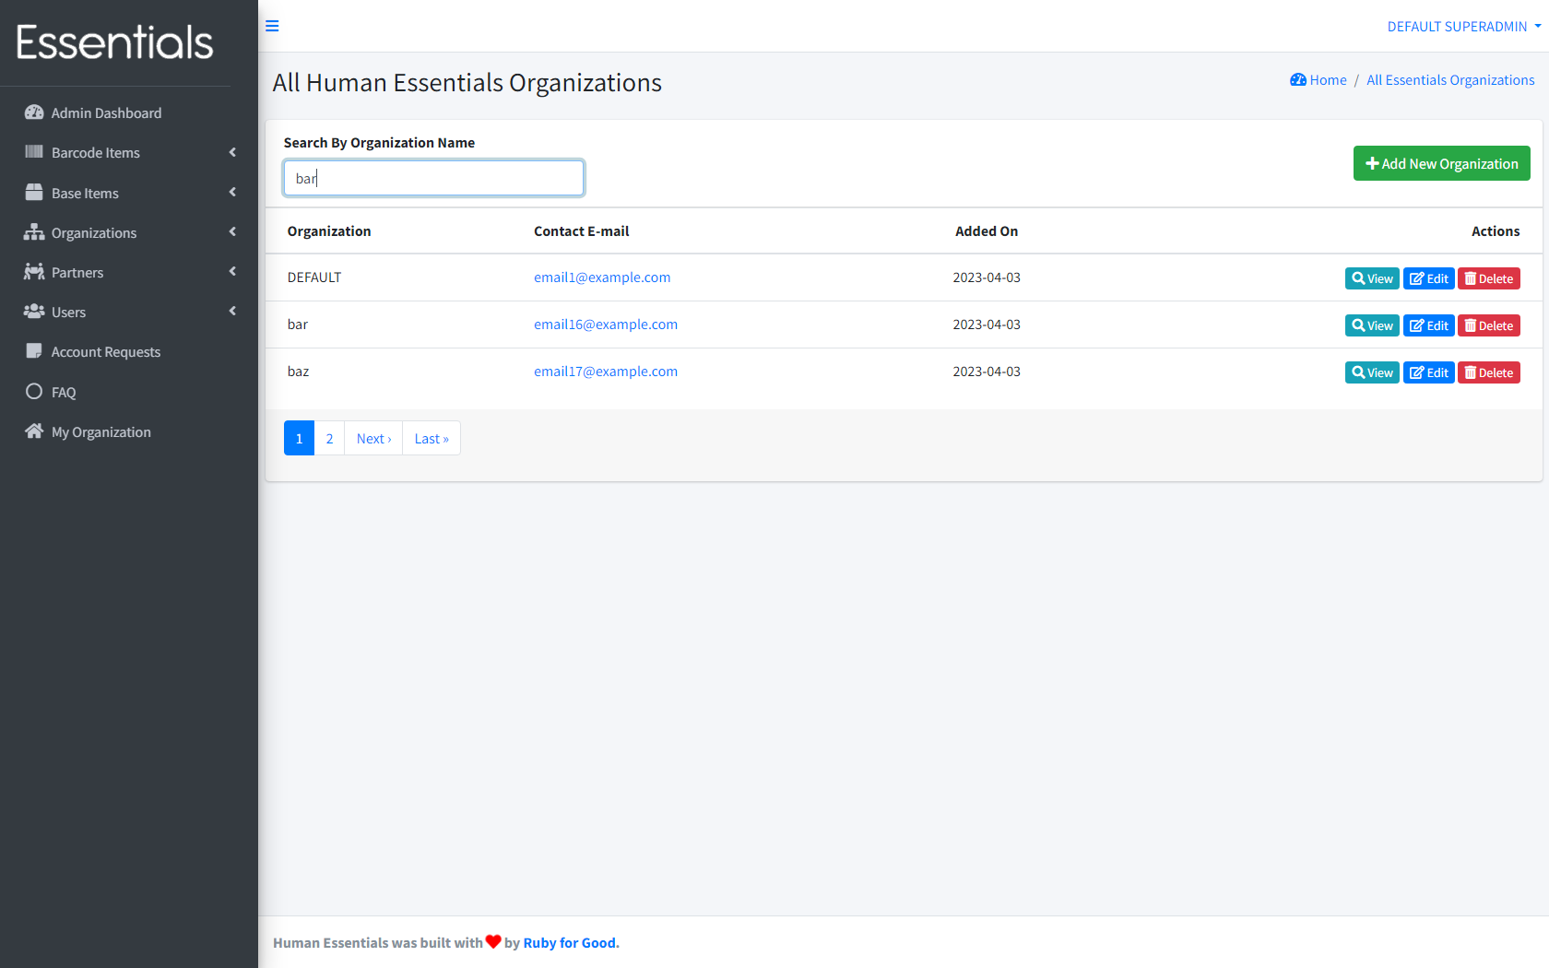Viewport: 1549px width, 968px height.
Task: Open the Organizations sidebar menu
Action: [x=129, y=231]
